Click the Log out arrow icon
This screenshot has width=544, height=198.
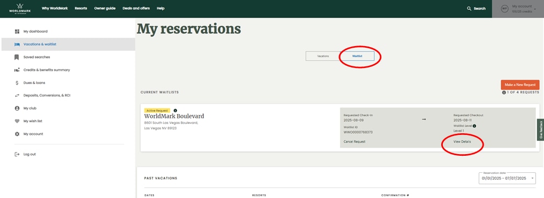[17, 154]
